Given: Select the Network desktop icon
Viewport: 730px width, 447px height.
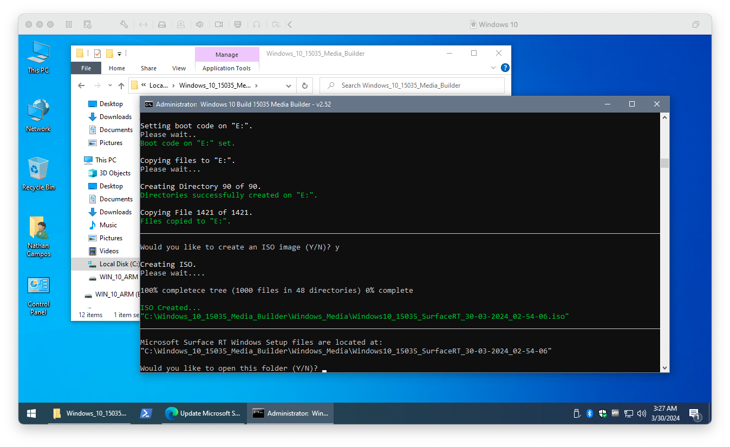Looking at the screenshot, I should 38,116.
